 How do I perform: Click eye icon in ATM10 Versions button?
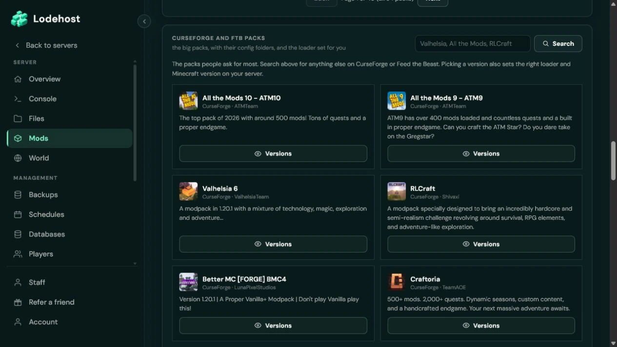point(258,154)
